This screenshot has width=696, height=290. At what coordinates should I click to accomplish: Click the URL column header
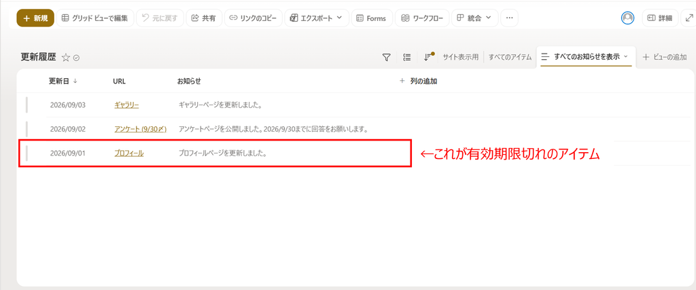point(120,81)
